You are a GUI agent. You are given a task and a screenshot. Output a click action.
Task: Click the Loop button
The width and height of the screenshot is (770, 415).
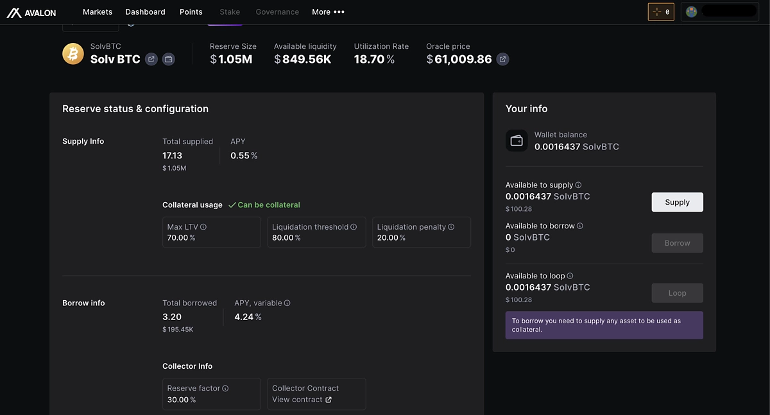coord(677,293)
